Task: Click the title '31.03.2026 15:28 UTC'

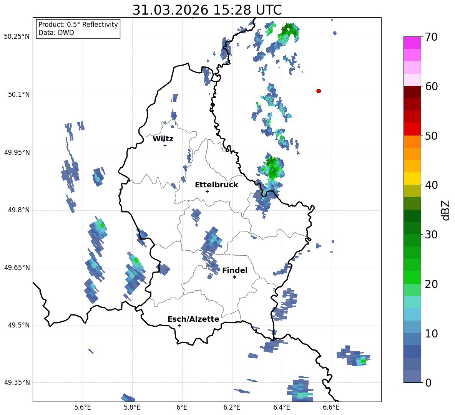Action: tap(207, 10)
